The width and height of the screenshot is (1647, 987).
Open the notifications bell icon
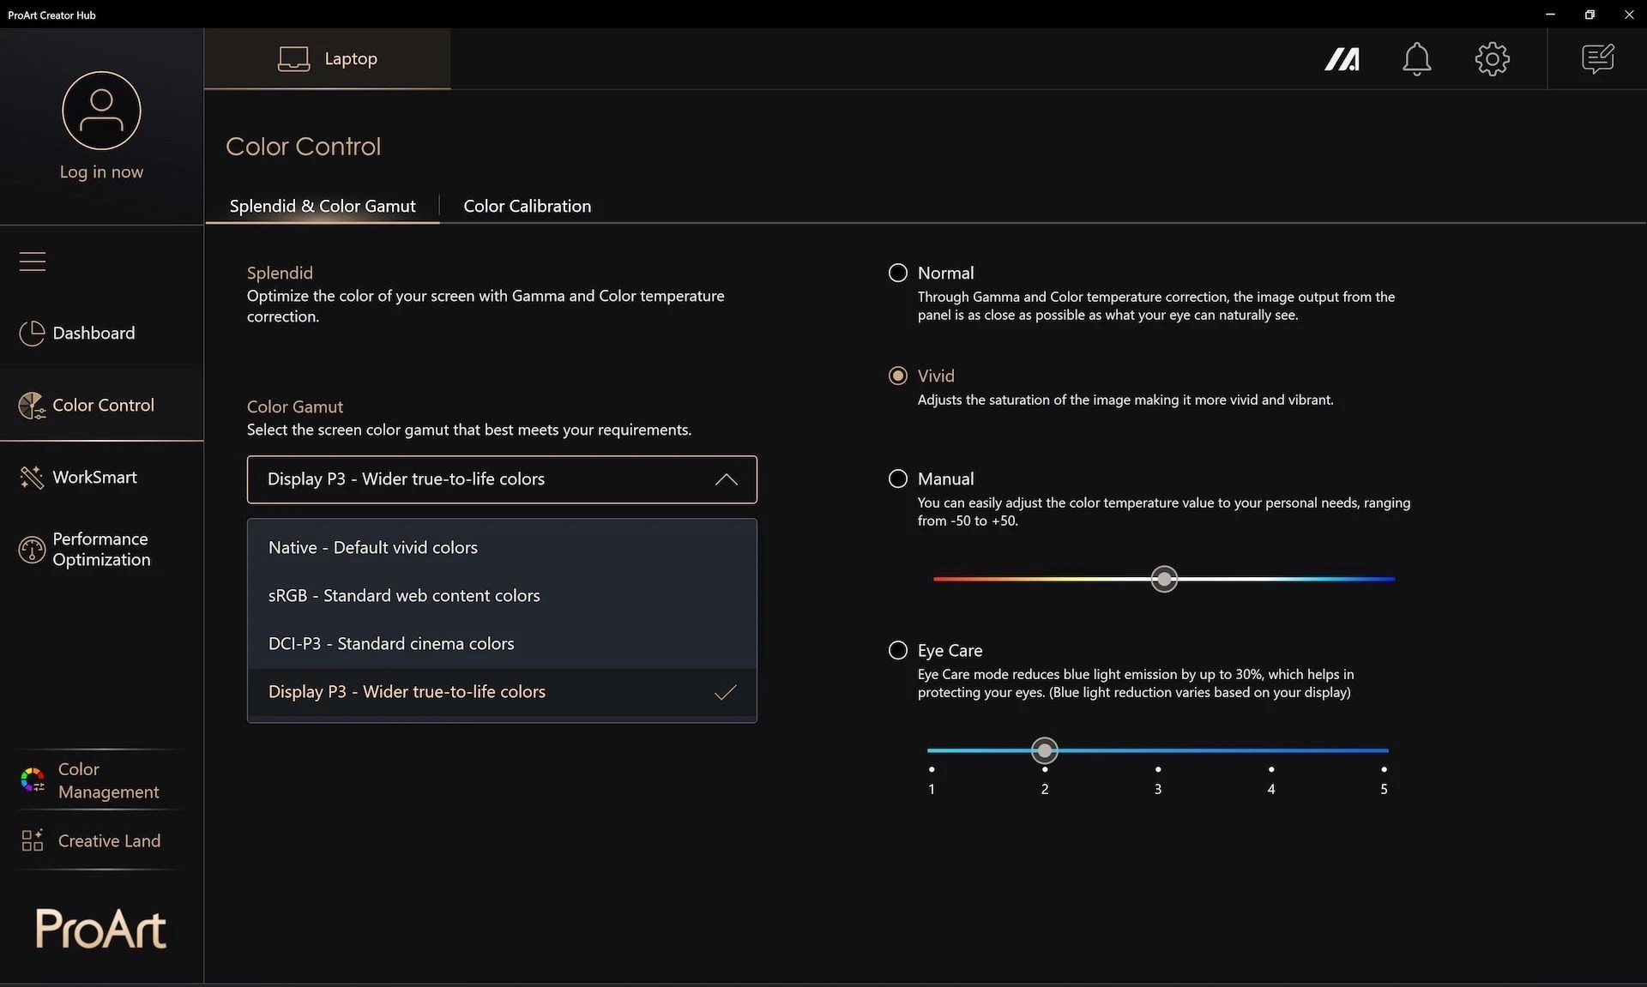1416,59
